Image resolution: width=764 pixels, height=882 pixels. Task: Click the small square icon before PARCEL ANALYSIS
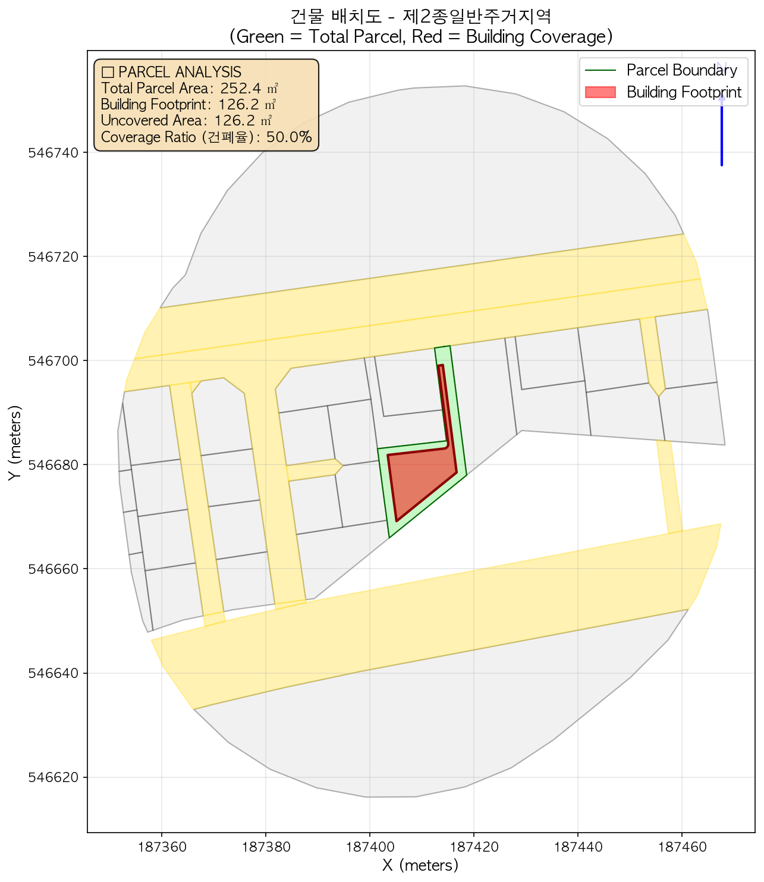point(108,73)
